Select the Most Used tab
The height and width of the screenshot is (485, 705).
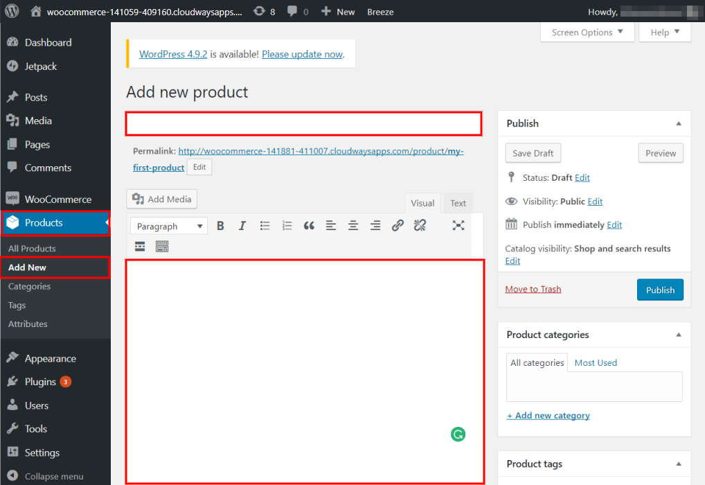coord(596,362)
